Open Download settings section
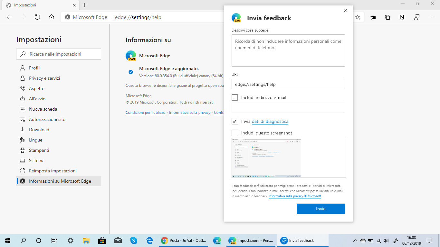 coord(59,130)
